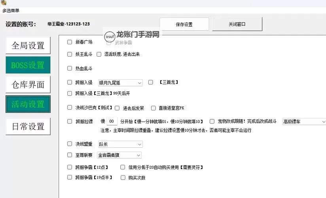Open the 银月九尾狐 dropdown
326x198 pixels.
120,83
